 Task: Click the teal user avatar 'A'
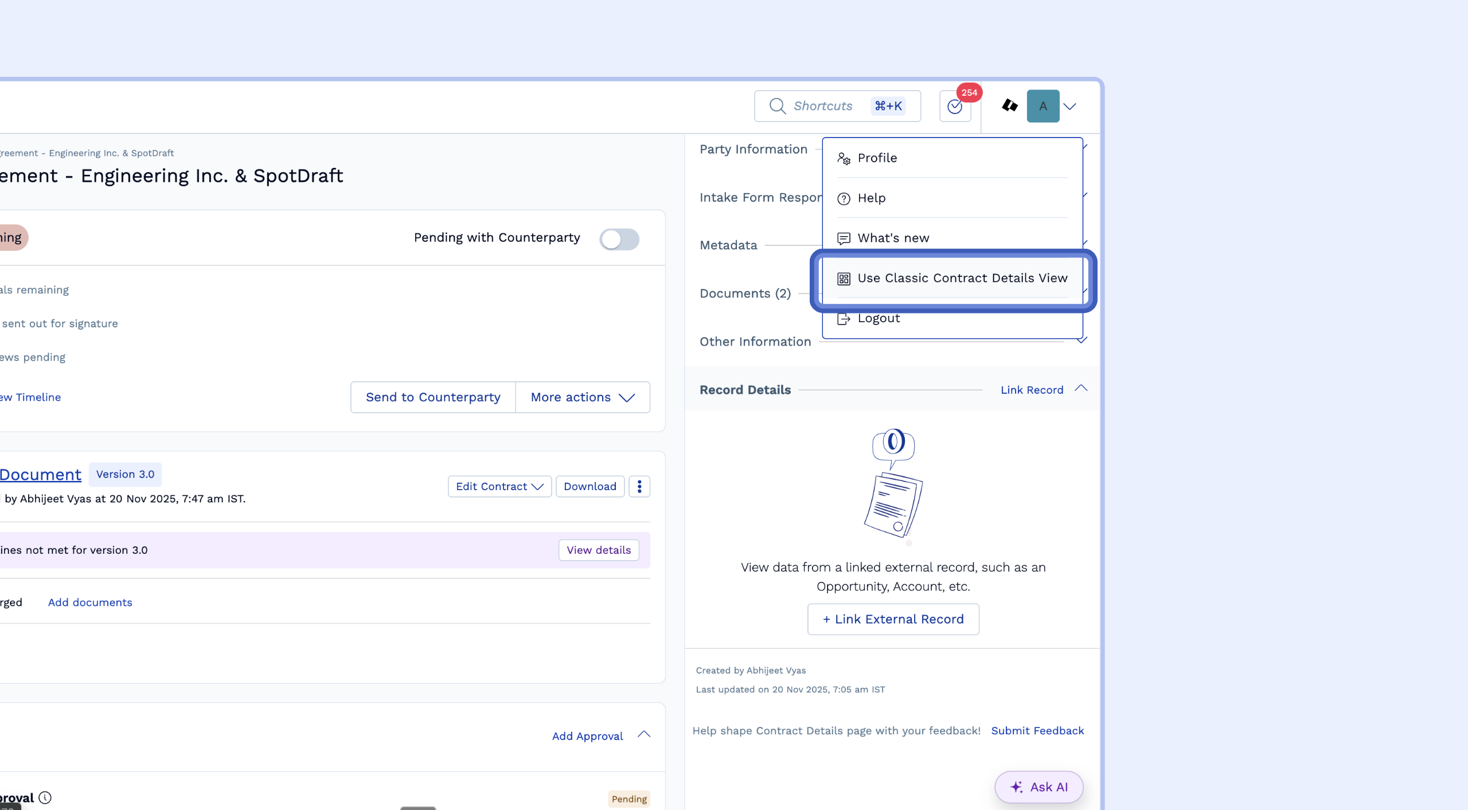(x=1043, y=106)
